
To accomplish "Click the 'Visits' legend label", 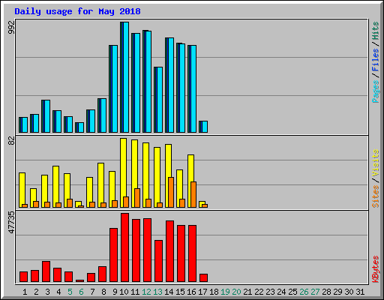I will point(376,163).
